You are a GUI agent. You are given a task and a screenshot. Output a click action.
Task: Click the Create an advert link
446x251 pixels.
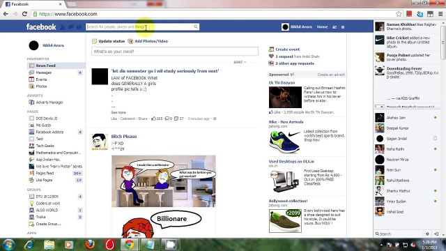point(331,75)
